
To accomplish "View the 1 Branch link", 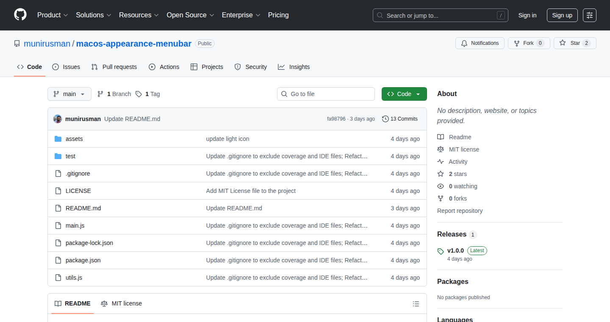I will pos(114,94).
